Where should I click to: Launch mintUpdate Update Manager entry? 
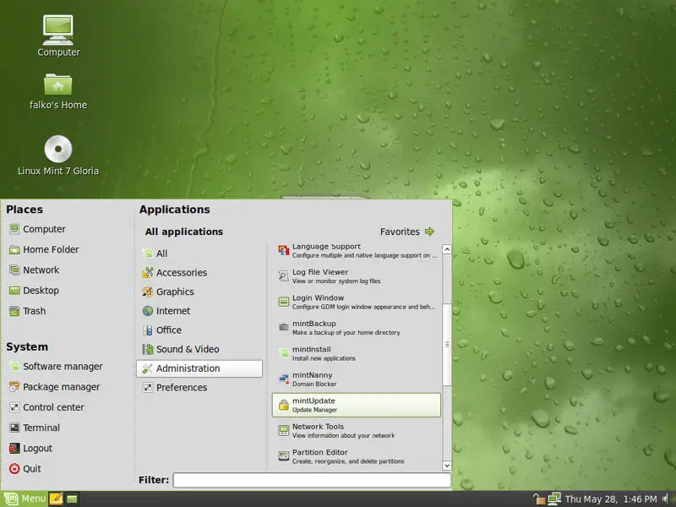(x=357, y=405)
